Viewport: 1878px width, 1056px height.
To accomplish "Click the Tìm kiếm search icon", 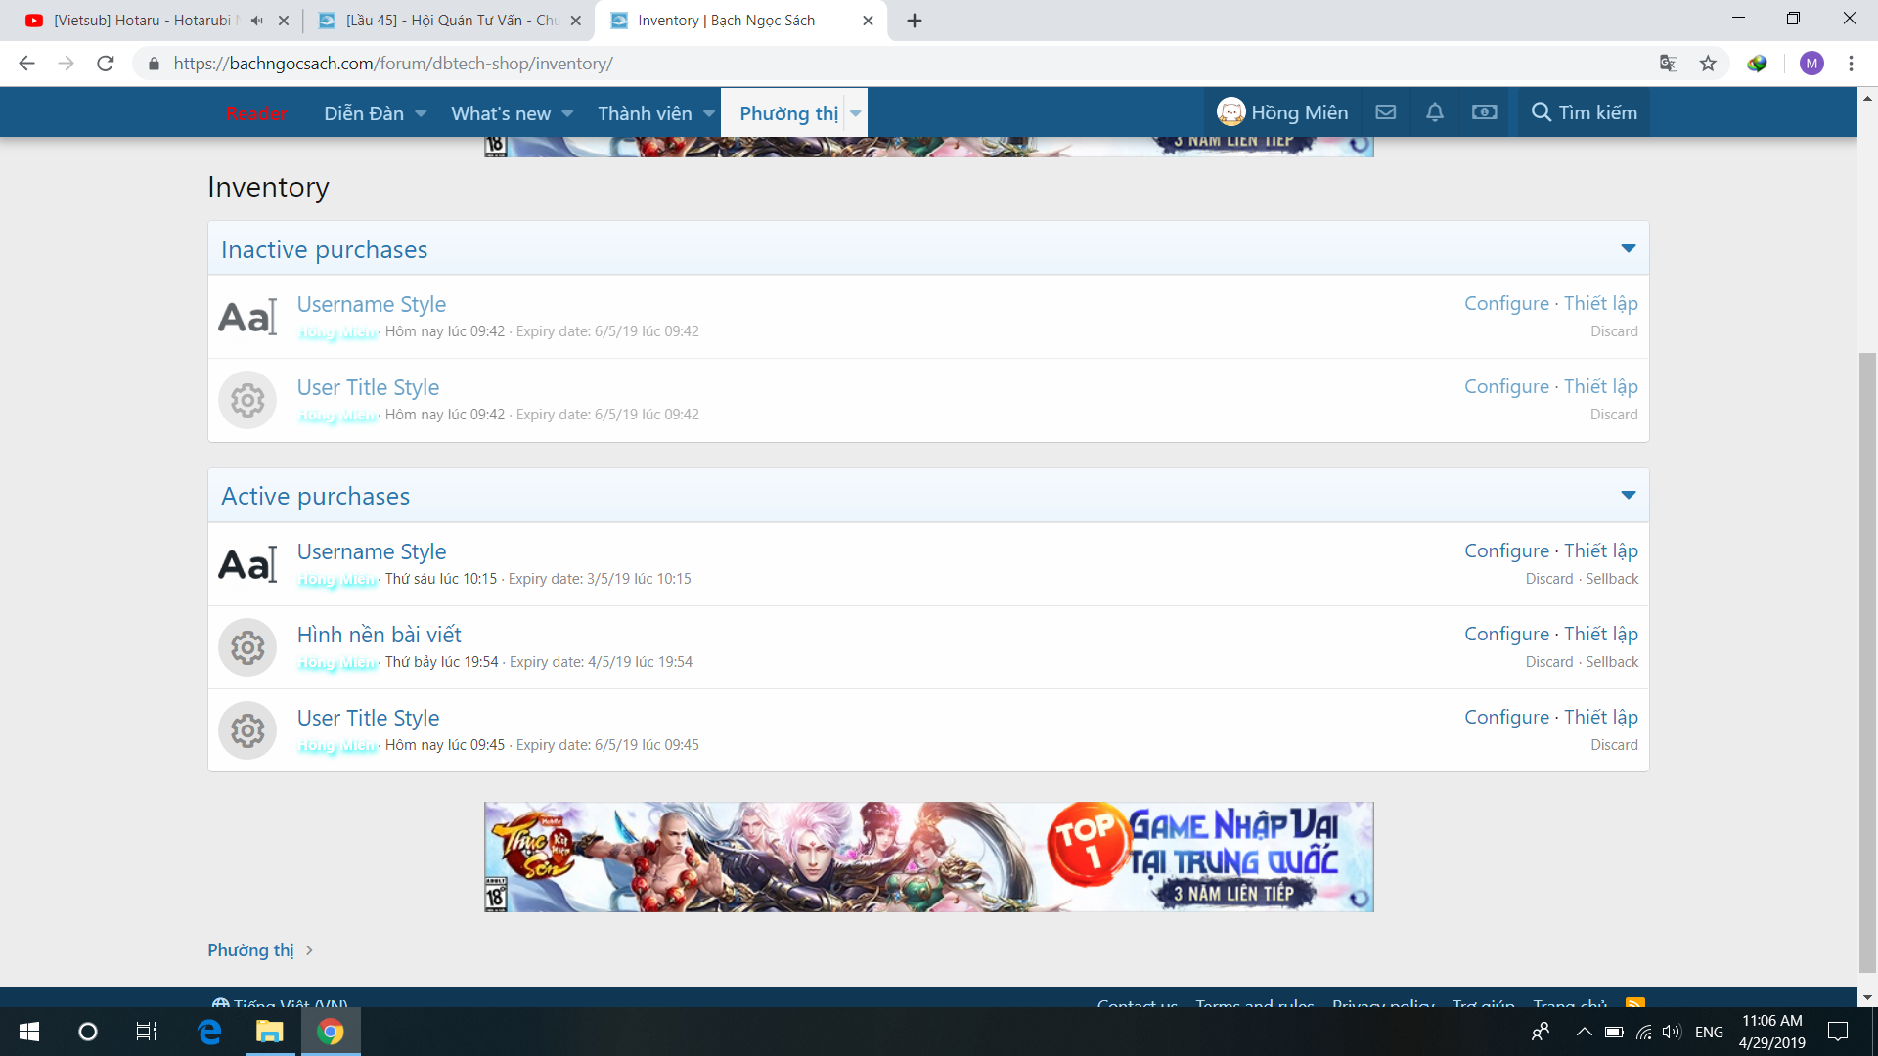I will click(x=1542, y=112).
